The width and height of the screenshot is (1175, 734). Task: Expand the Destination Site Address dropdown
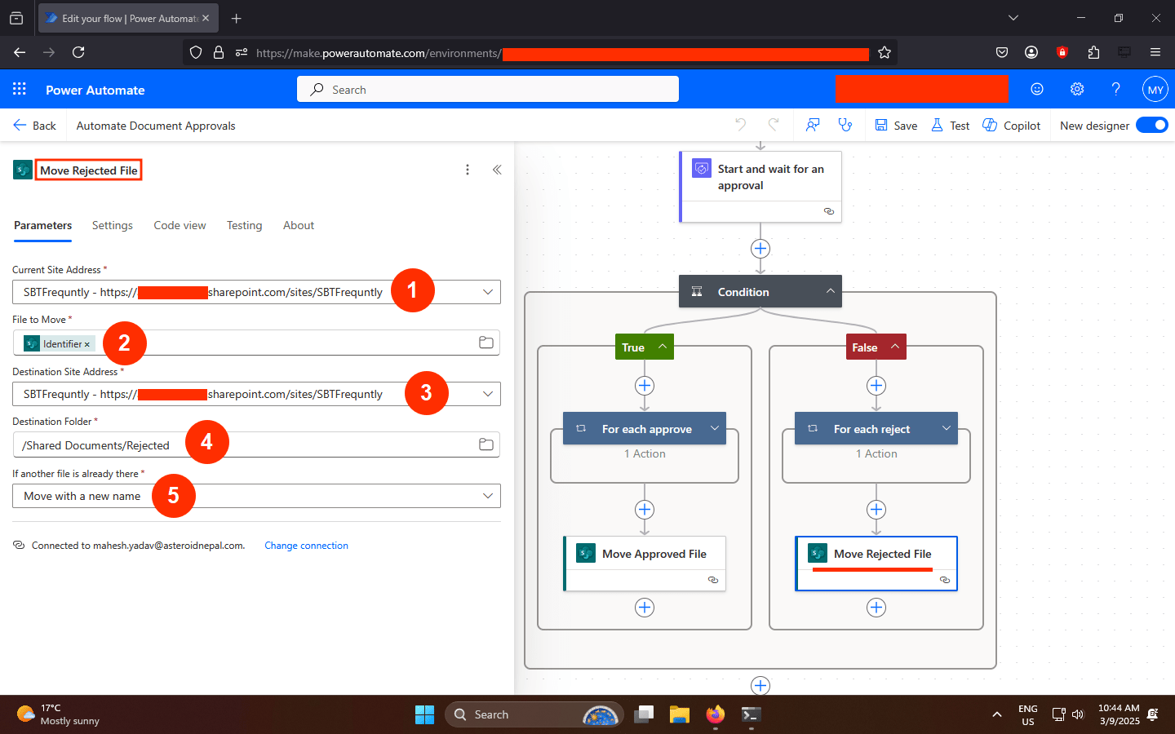(488, 394)
